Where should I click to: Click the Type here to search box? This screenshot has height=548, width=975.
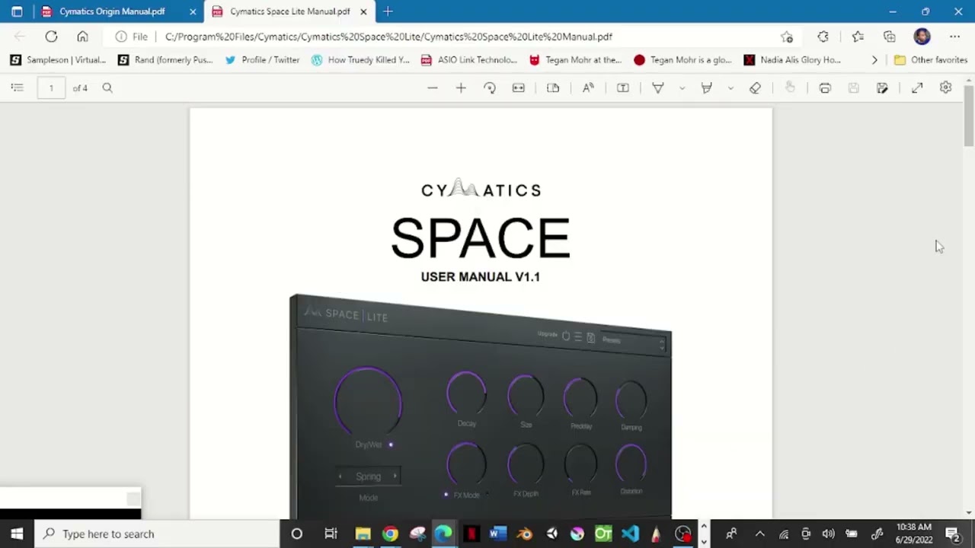(x=158, y=534)
